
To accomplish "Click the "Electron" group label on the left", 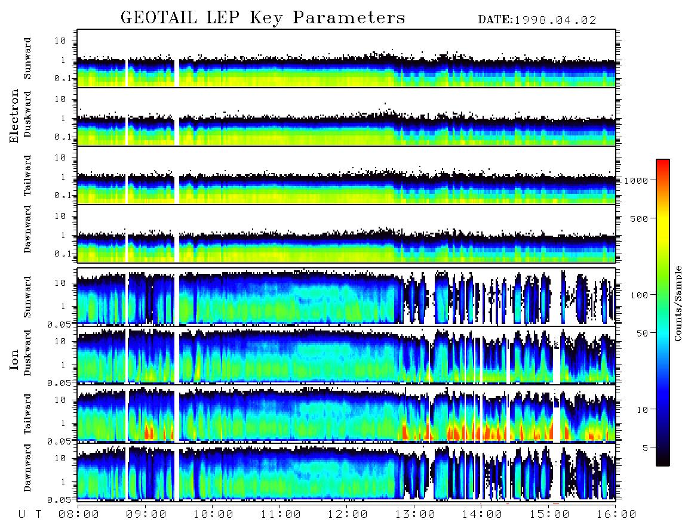I will 14,116.
